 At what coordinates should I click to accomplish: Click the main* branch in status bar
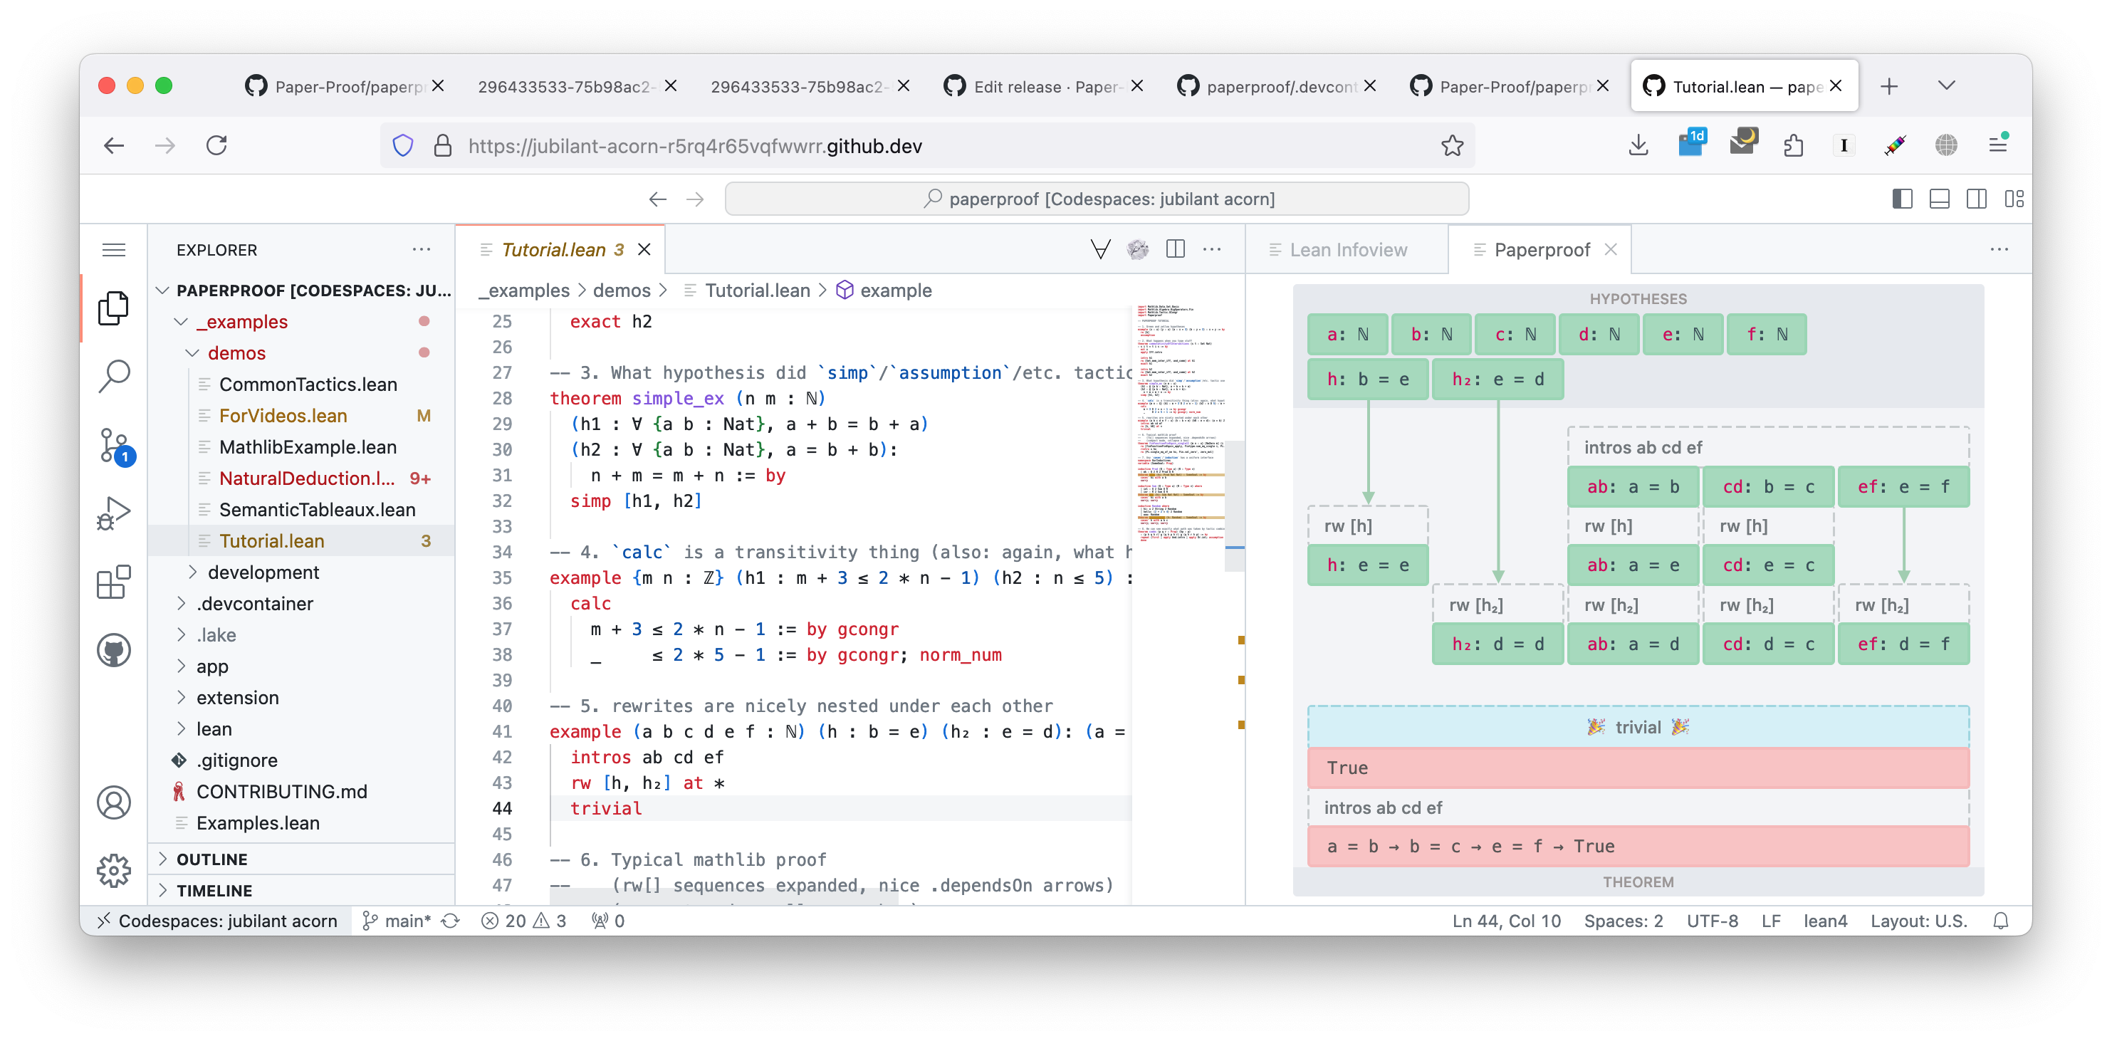point(397,921)
